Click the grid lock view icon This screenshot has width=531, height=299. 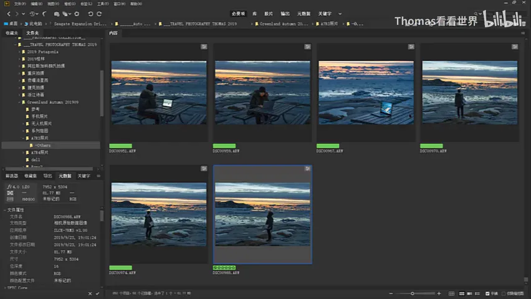coord(451,293)
